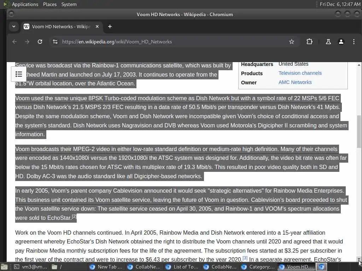Close the Voom HD Networks tab
Viewport: 362px width, 271px height.
(97, 26)
